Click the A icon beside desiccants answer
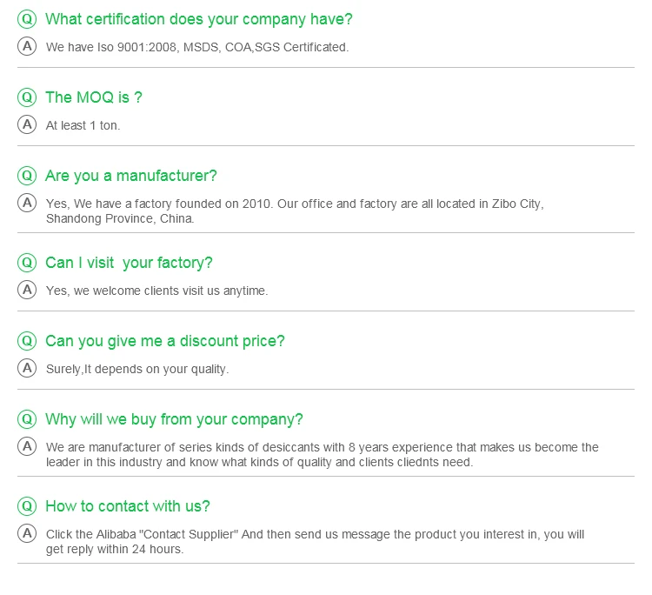The image size is (652, 595). pyautogui.click(x=27, y=446)
